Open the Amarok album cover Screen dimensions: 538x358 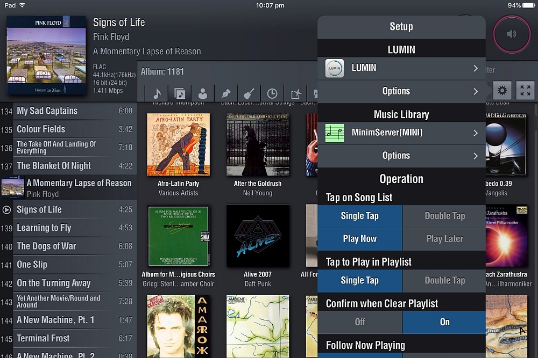coord(179,326)
